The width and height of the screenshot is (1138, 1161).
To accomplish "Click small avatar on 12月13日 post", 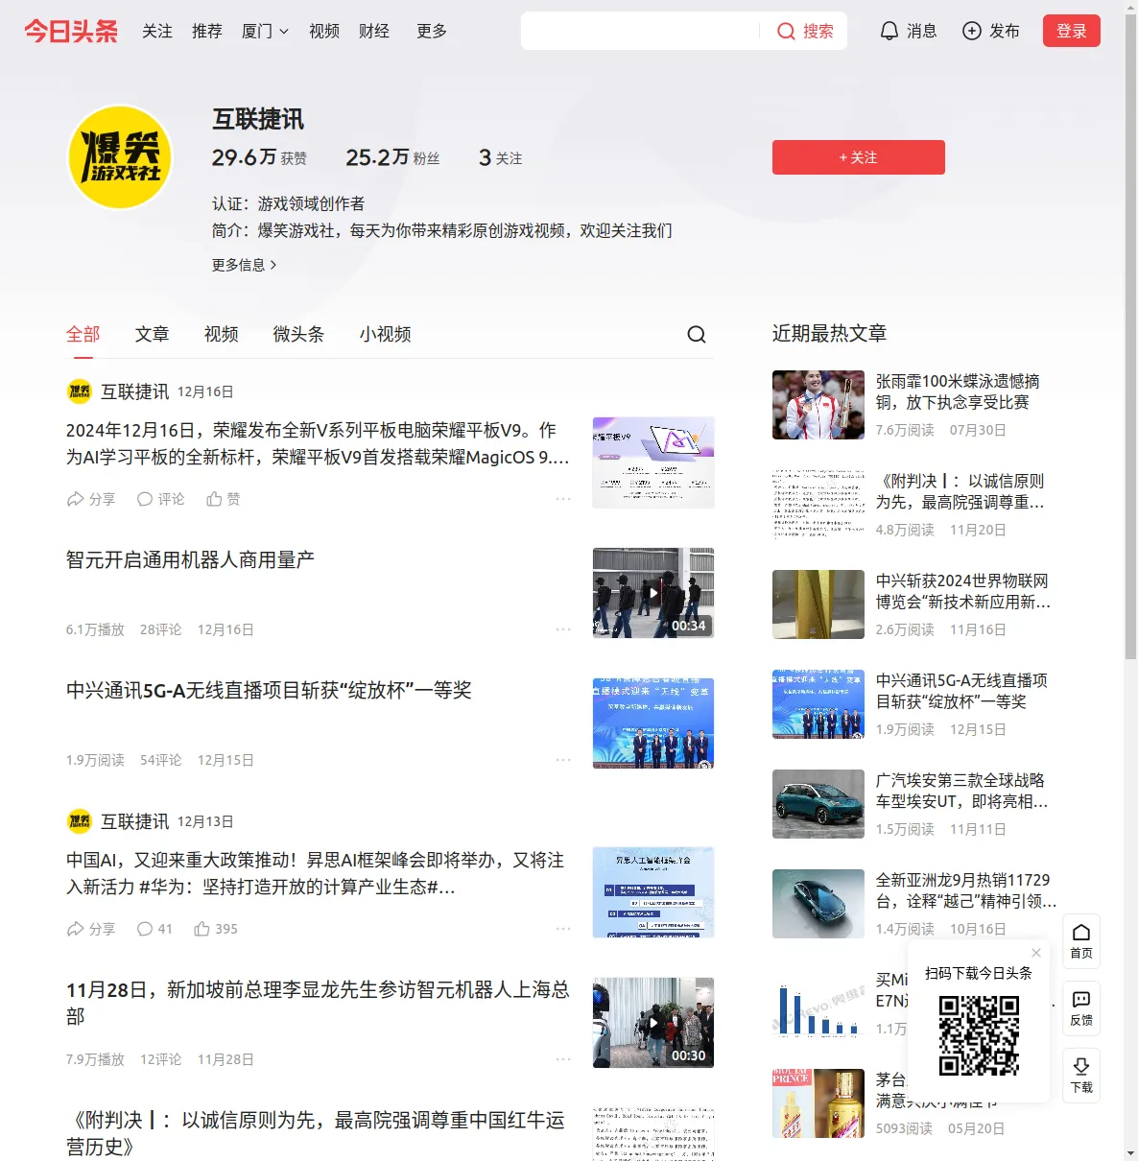I will point(80,821).
